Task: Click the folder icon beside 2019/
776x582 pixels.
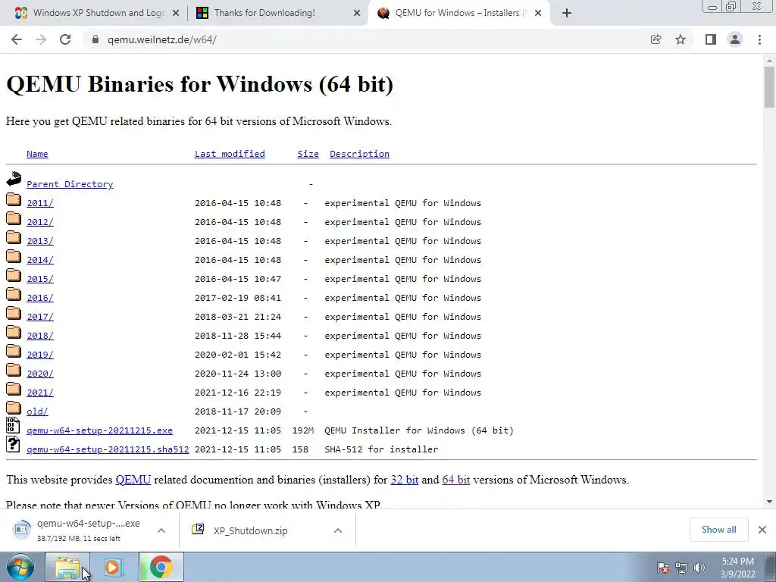Action: [14, 351]
